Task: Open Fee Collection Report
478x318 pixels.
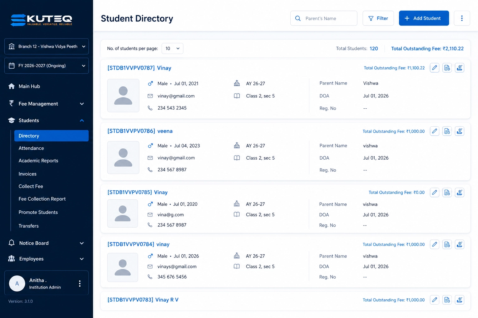Action: tap(42, 199)
